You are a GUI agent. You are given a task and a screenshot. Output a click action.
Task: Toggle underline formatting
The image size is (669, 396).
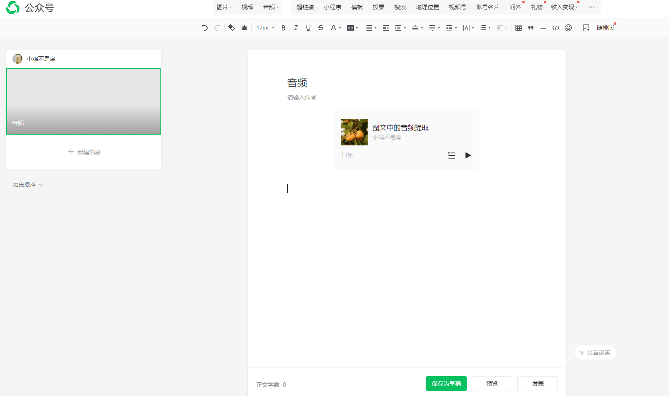[308, 28]
